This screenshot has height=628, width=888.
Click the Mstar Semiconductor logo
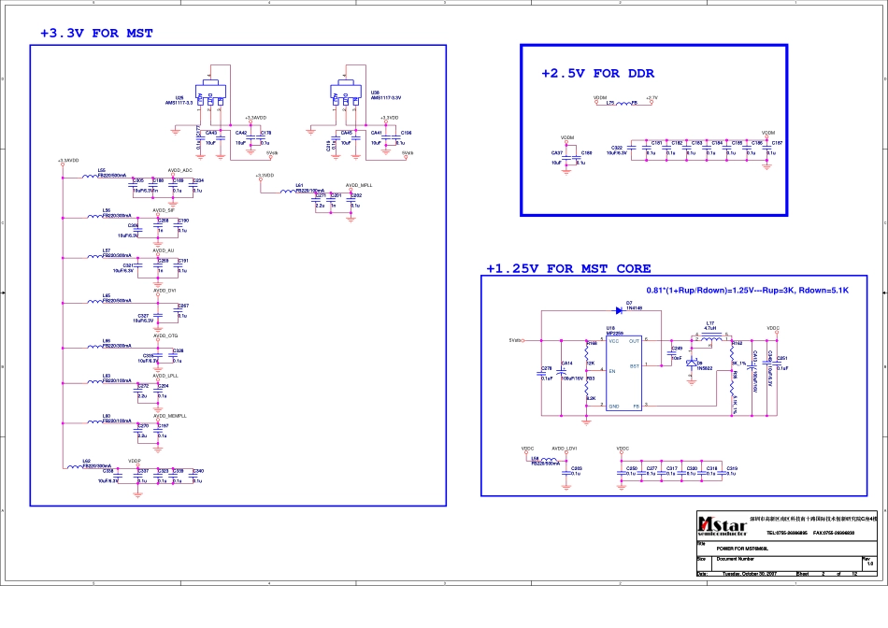click(723, 524)
